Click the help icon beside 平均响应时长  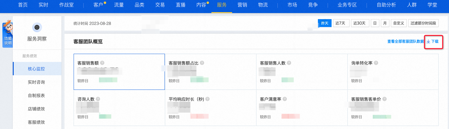[x=207, y=99]
